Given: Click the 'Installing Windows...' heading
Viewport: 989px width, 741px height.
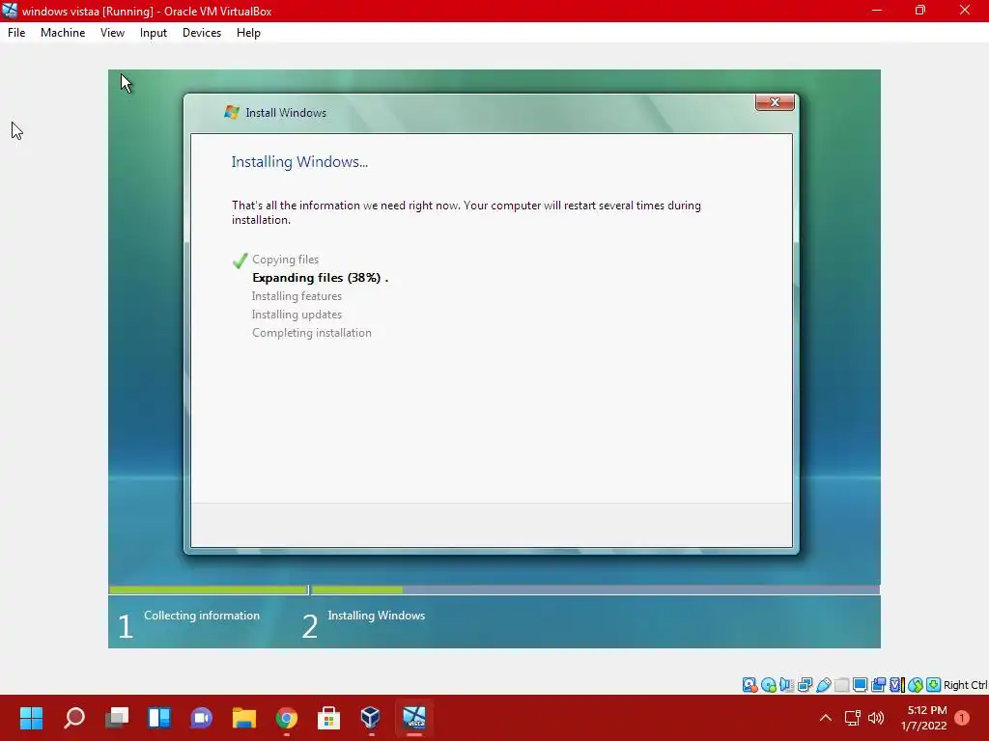Looking at the screenshot, I should pos(299,162).
